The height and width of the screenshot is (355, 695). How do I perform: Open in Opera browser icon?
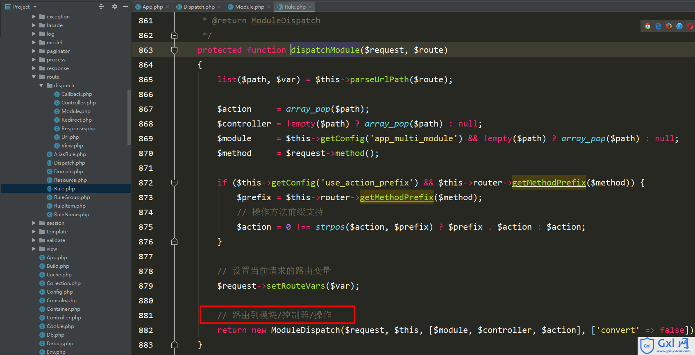690,26
